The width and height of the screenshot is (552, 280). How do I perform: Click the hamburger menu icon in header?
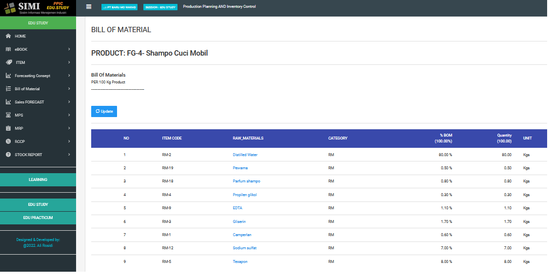(88, 6)
